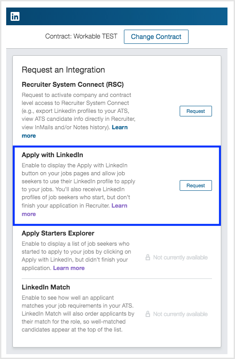Select the Recruiter System Connect (RSC) title

pyautogui.click(x=73, y=85)
